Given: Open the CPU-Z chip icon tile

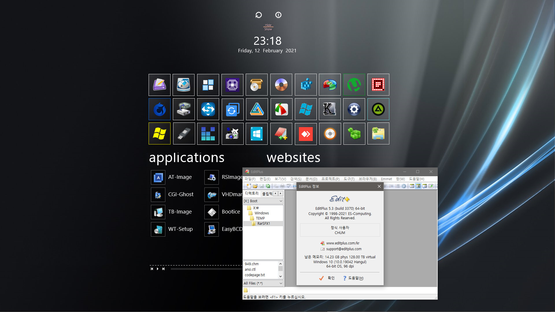Looking at the screenshot, I should pos(232,85).
